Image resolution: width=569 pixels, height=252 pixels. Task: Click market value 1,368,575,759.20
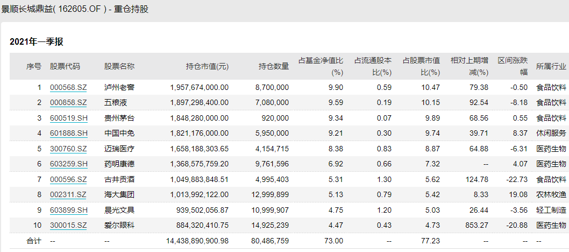pos(200,164)
